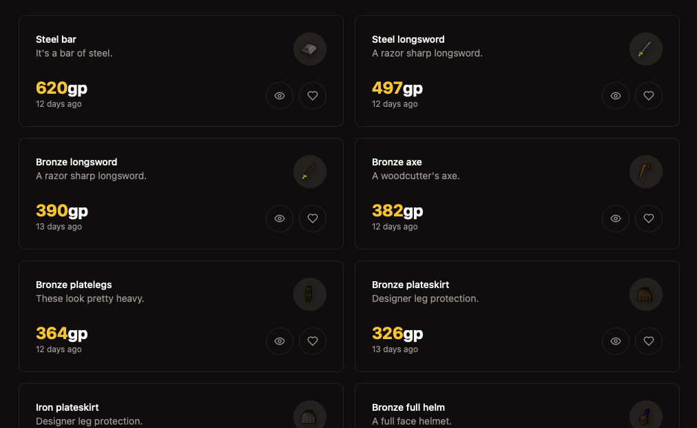The width and height of the screenshot is (697, 428).
Task: Toggle watch on the Steel longsword listing
Action: (615, 96)
